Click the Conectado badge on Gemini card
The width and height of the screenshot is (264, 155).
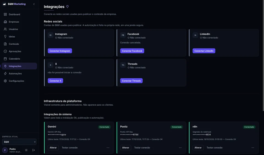(104, 127)
